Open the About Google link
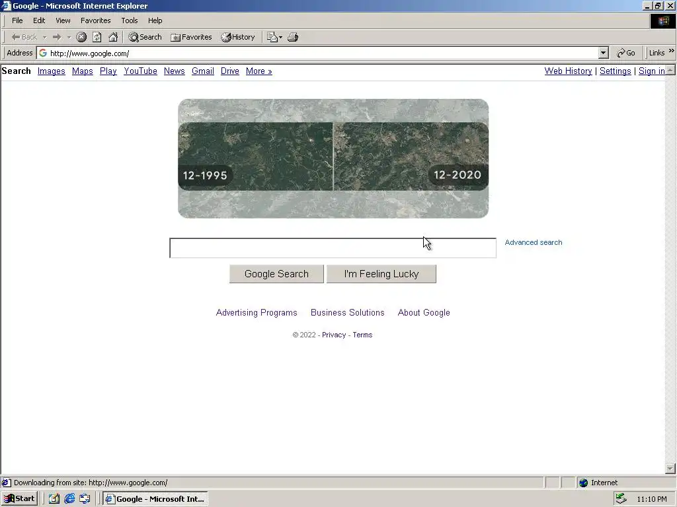Viewport: 677px width, 507px height. click(x=424, y=312)
